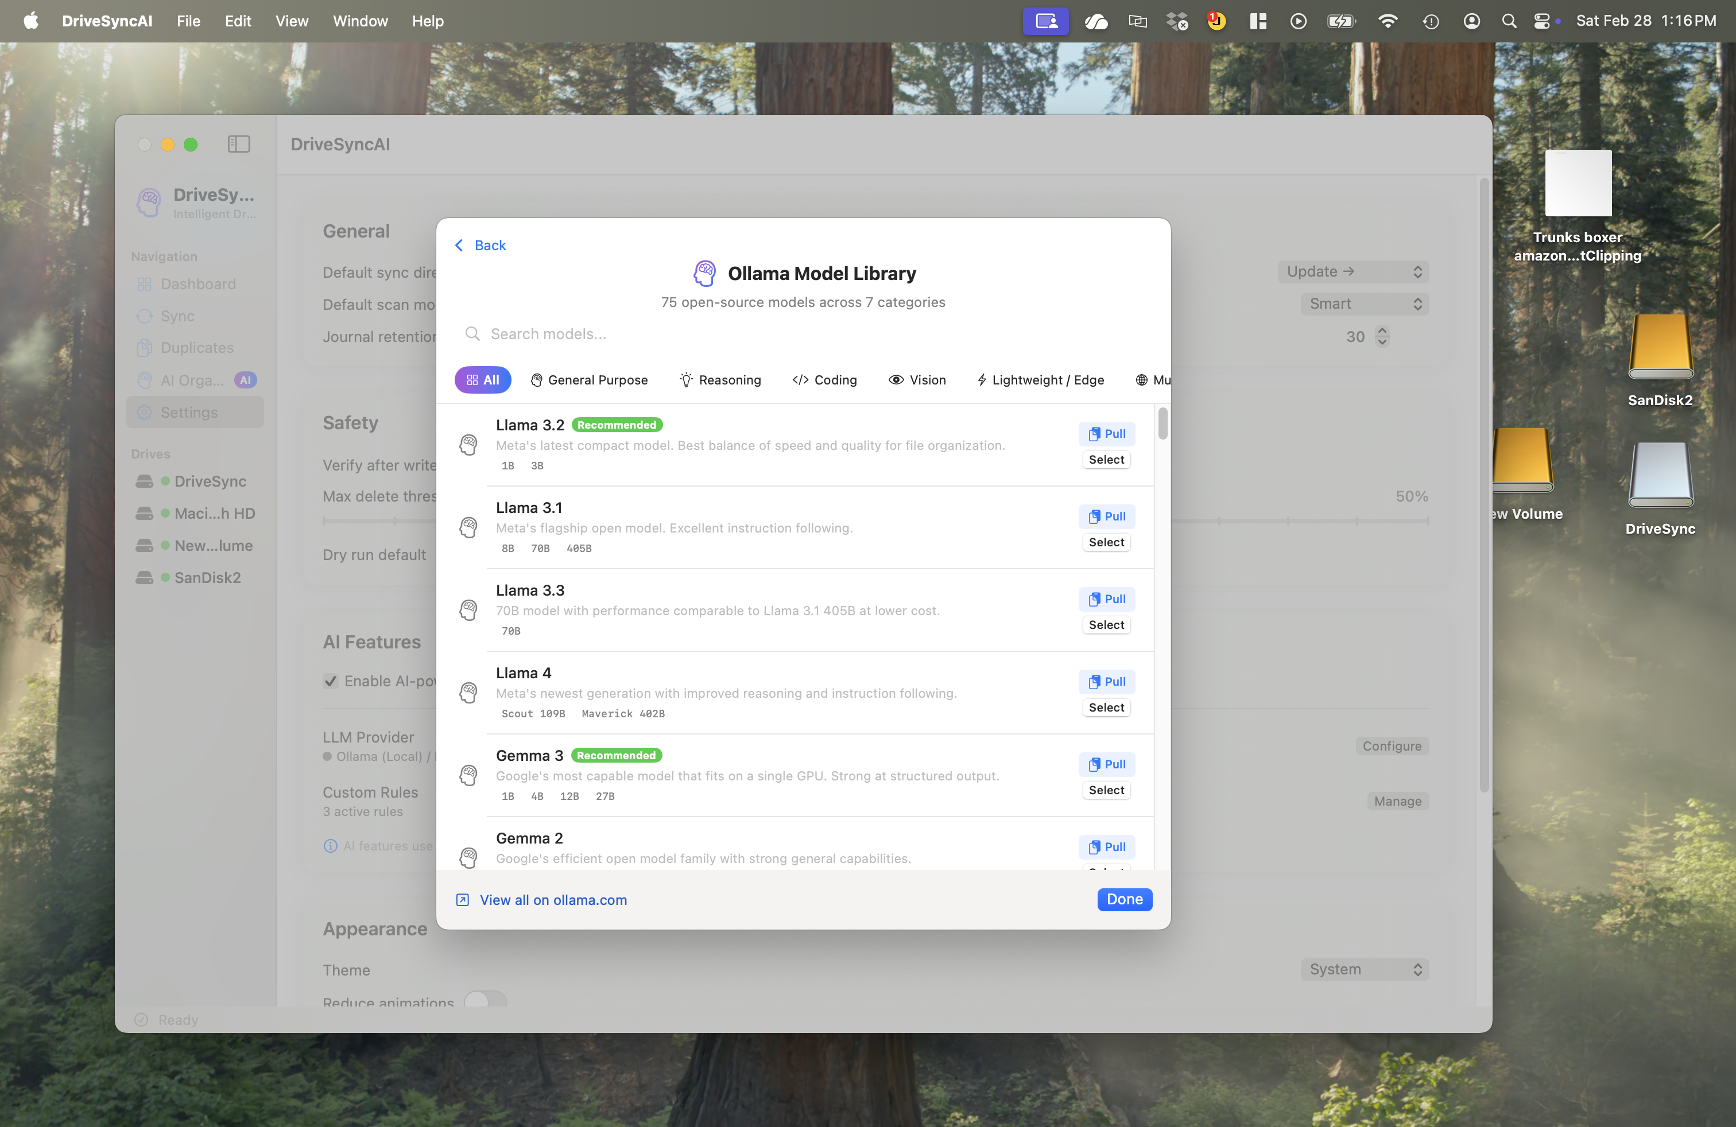Open SanDisk2 drive icon on desktop
Viewport: 1736px width, 1127px height.
point(1660,347)
